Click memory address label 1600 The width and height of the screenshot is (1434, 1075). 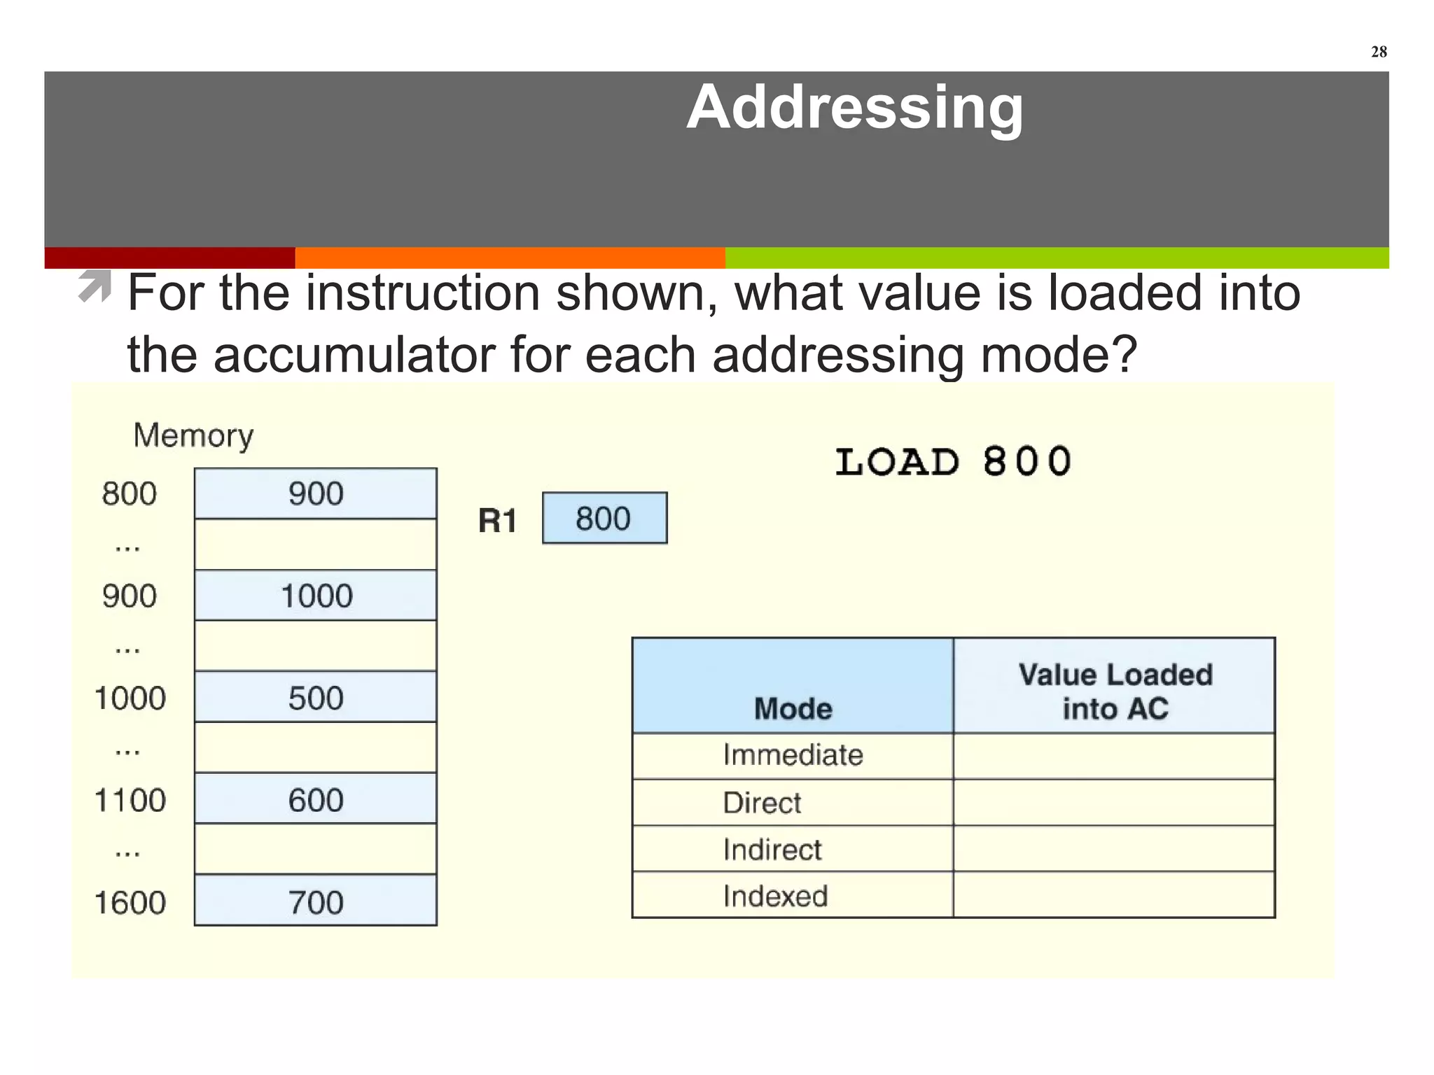tap(130, 902)
